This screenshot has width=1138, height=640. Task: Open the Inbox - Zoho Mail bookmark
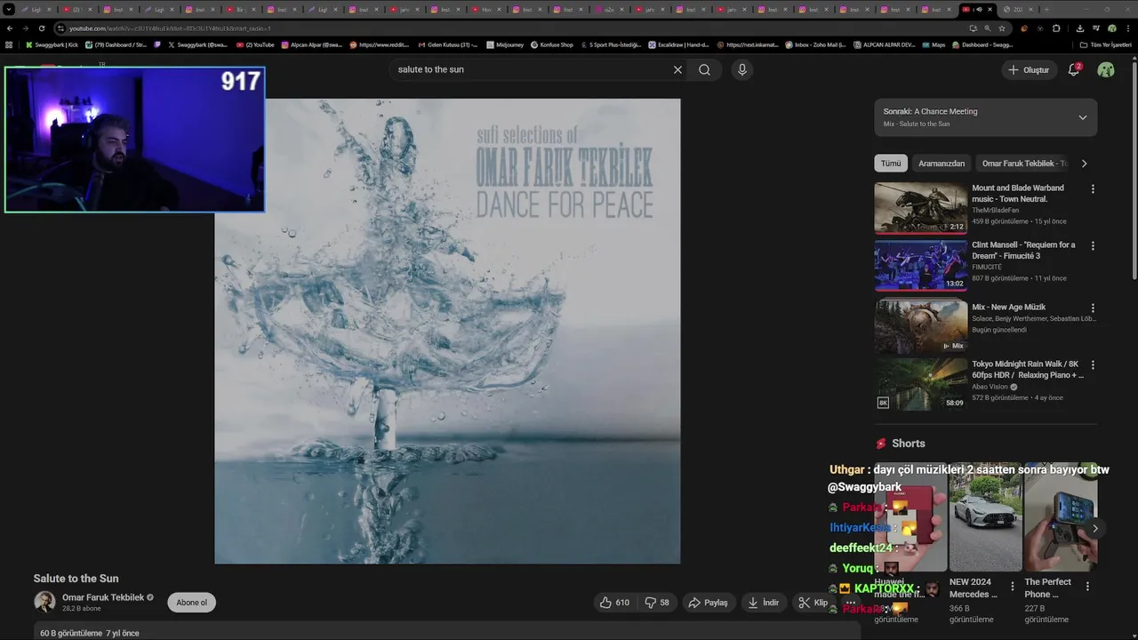tap(815, 44)
